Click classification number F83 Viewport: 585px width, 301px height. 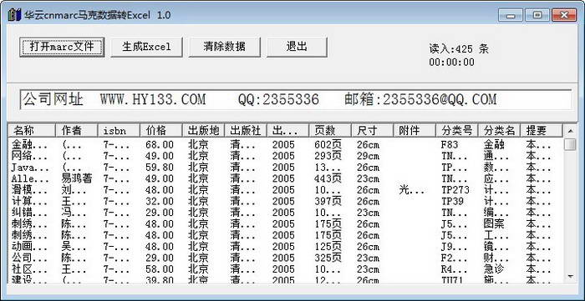coord(450,144)
